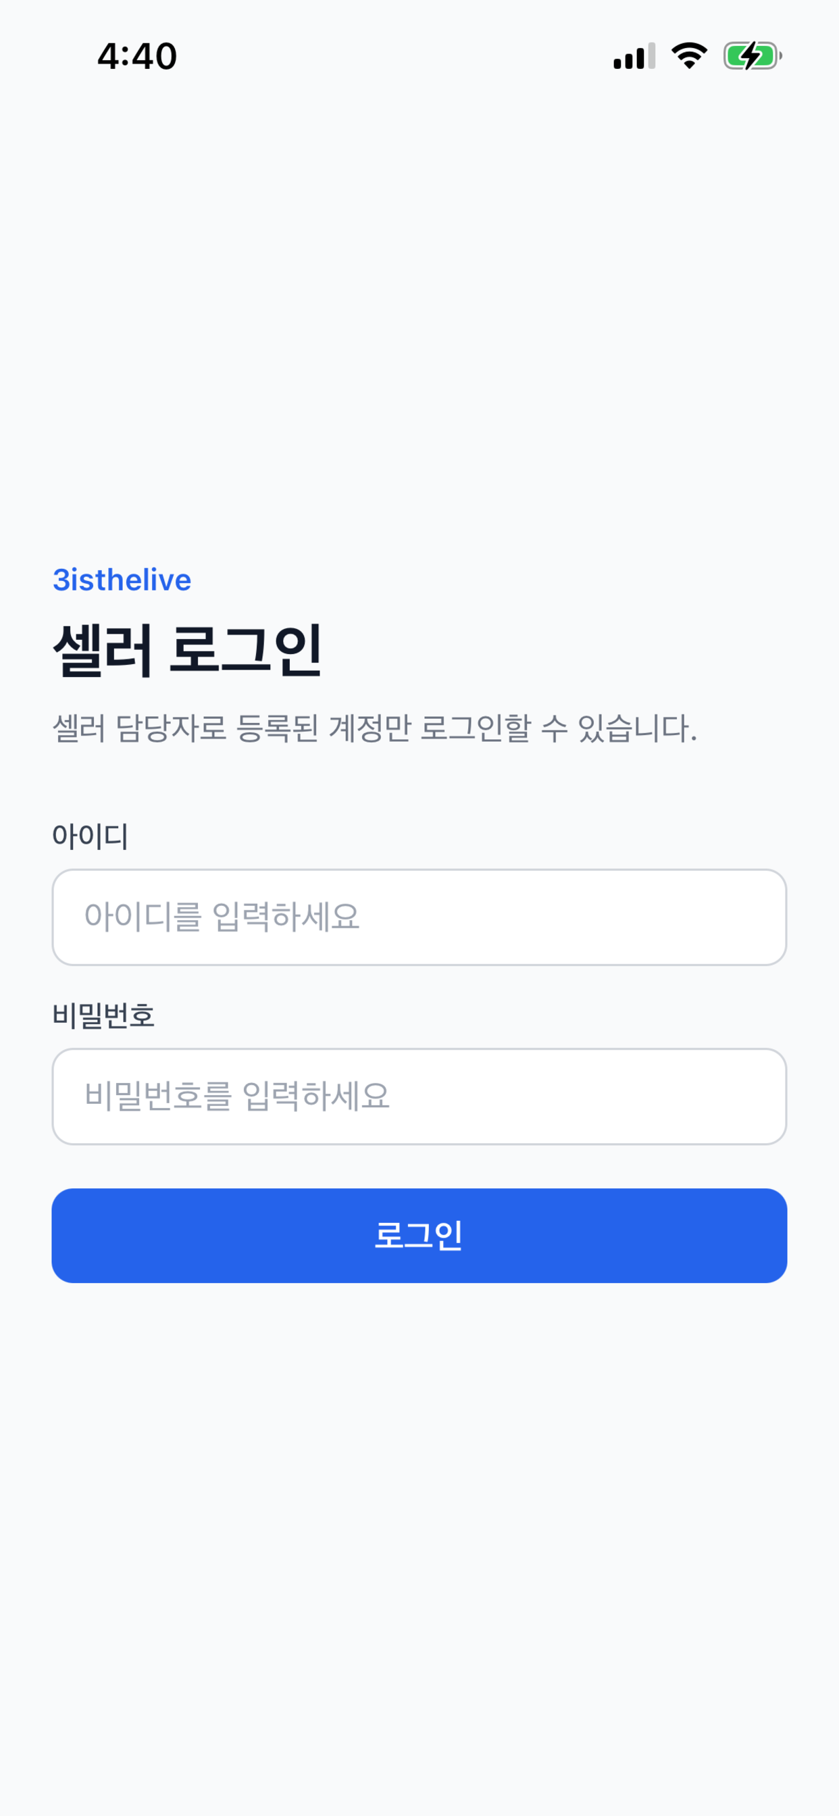Click the 셀러 담당자로 등록된 계정만 description text
This screenshot has width=839, height=1816.
click(x=375, y=728)
